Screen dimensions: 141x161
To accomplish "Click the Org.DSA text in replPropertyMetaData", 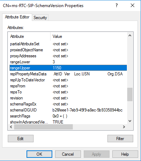I will pos(115,74).
